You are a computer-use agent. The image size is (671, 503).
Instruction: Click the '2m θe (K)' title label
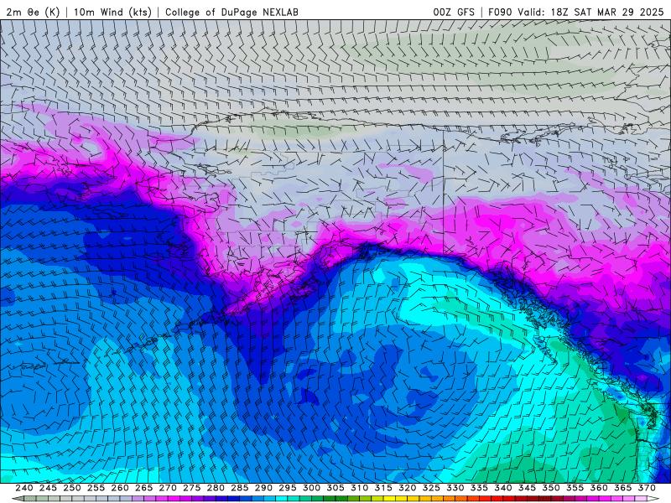[x=33, y=12]
